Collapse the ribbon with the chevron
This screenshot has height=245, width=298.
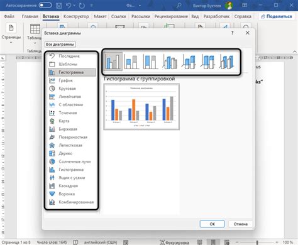[294, 52]
